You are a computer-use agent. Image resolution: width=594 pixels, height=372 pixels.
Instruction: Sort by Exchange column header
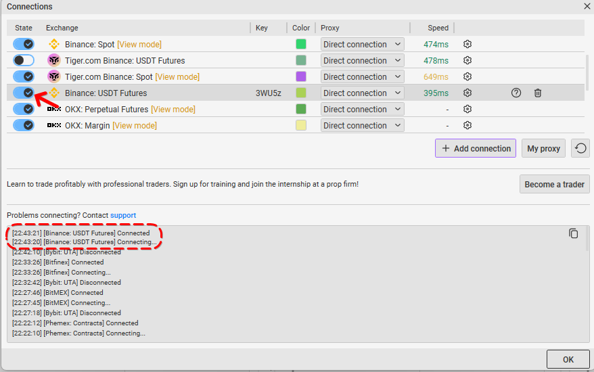tap(62, 28)
